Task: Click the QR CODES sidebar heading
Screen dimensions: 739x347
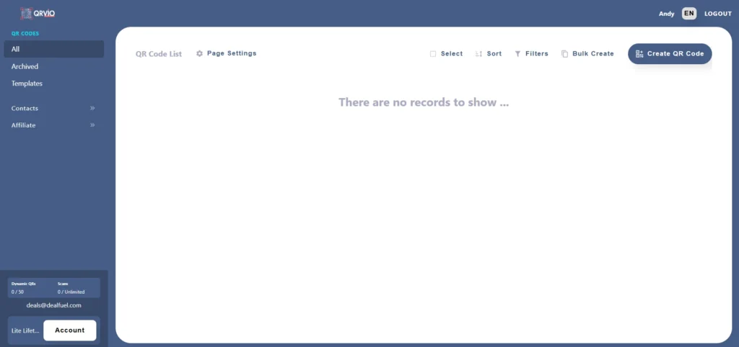Action: [x=25, y=33]
